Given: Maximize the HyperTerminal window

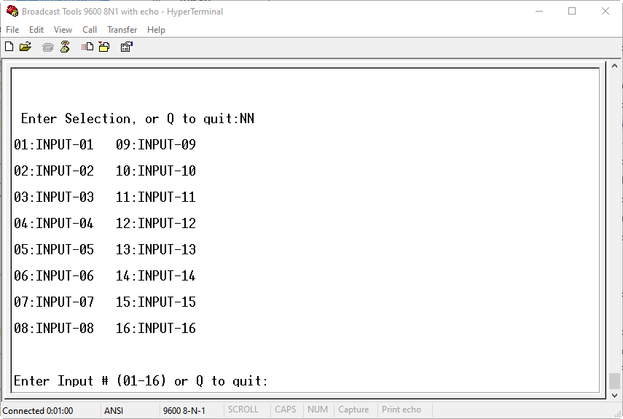Looking at the screenshot, I should click(x=572, y=11).
